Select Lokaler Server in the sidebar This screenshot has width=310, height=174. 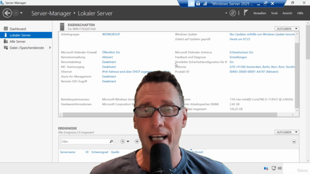coord(26,35)
